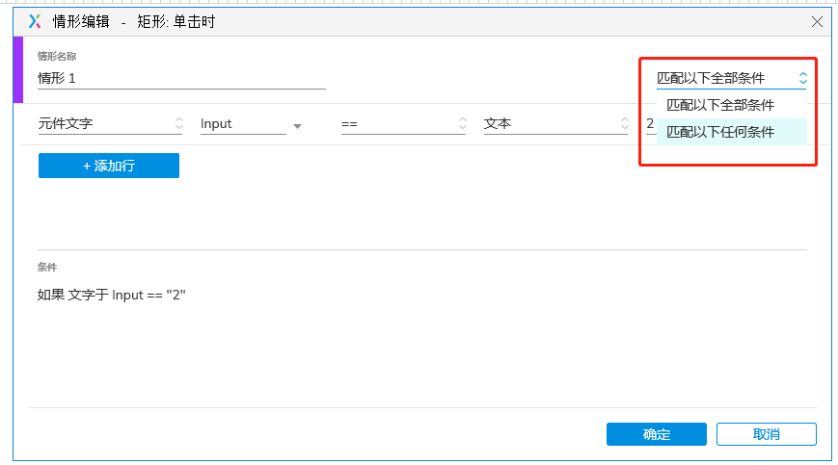Image resolution: width=838 pixels, height=465 pixels.
Task: Open the 元件文字 condition type dropdown
Action: (111, 124)
